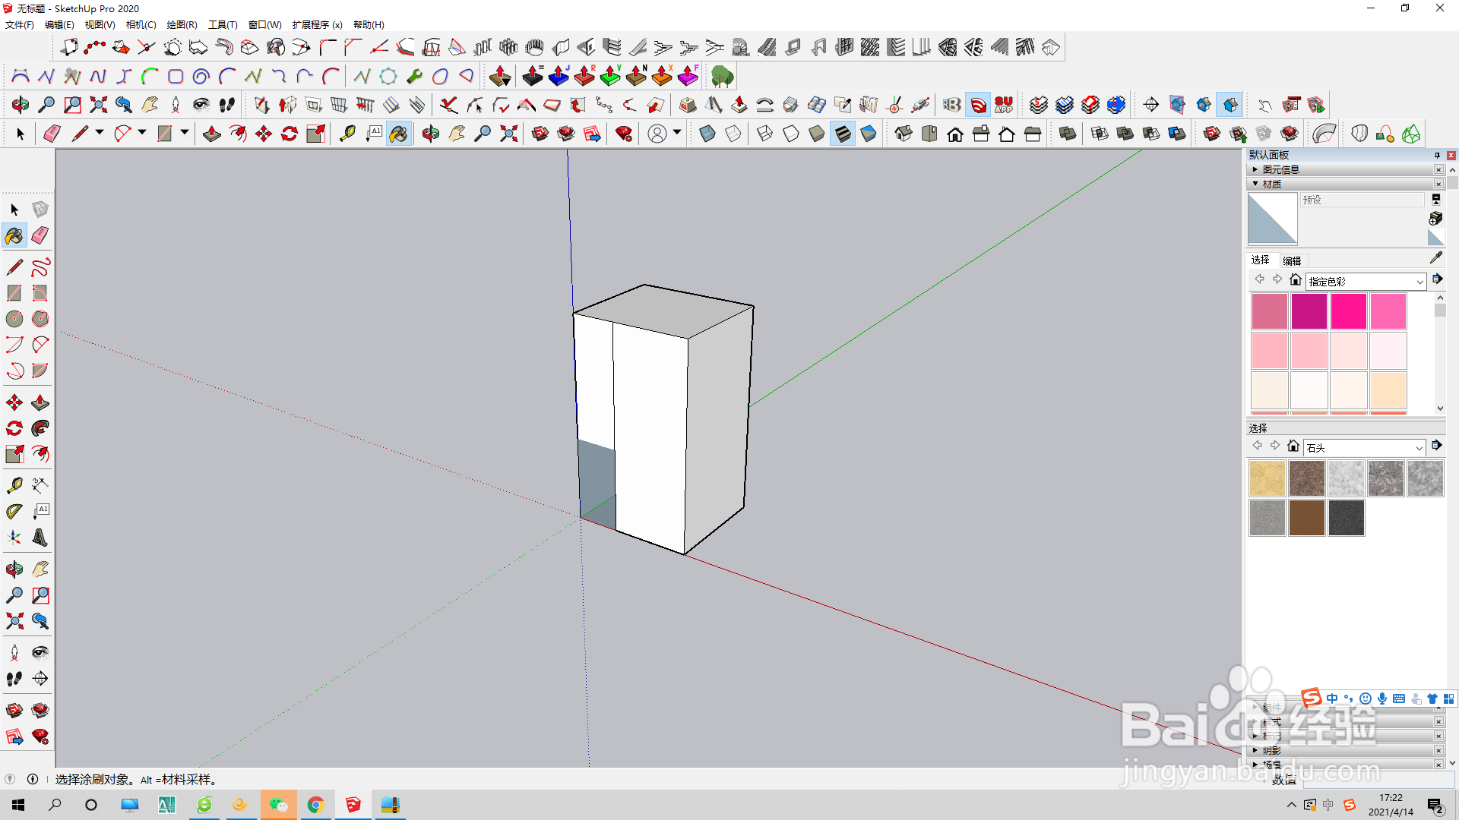Click the Orbit tool in left toolbar
The width and height of the screenshot is (1459, 820).
point(14,569)
